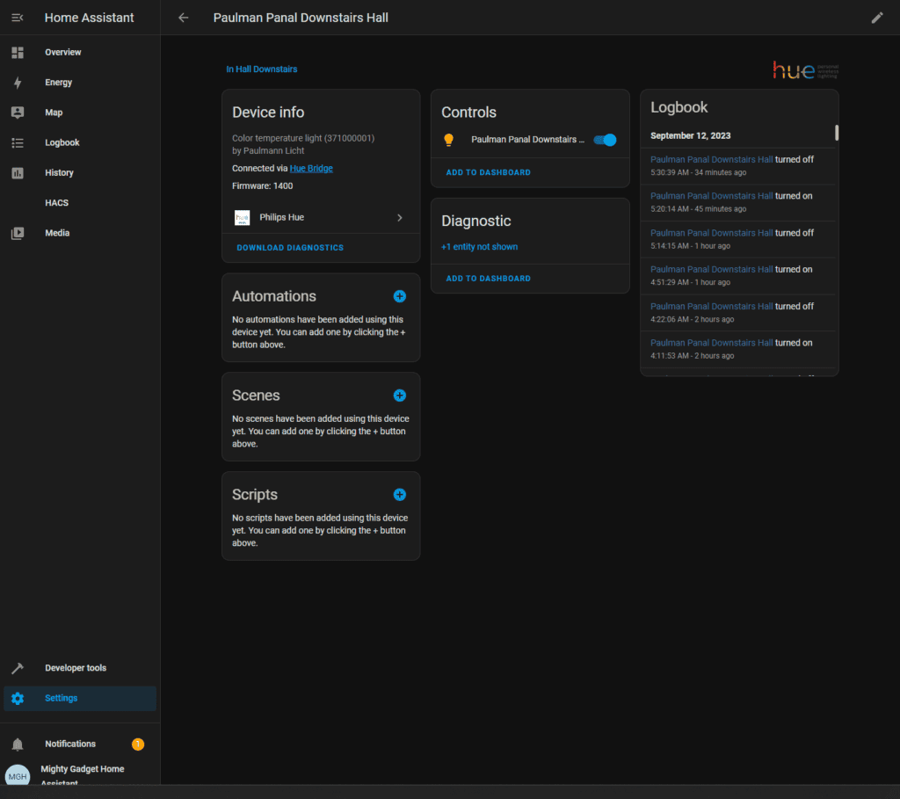This screenshot has width=900, height=799.
Task: Toggle the Paulman Panal Downstairs light switch
Action: coord(606,140)
